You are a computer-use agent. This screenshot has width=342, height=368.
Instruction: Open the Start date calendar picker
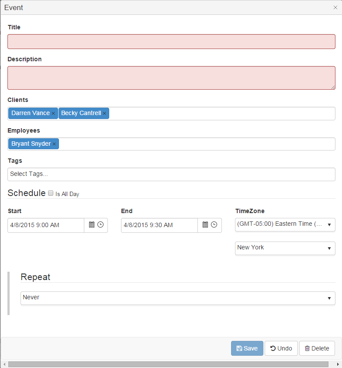click(x=92, y=225)
